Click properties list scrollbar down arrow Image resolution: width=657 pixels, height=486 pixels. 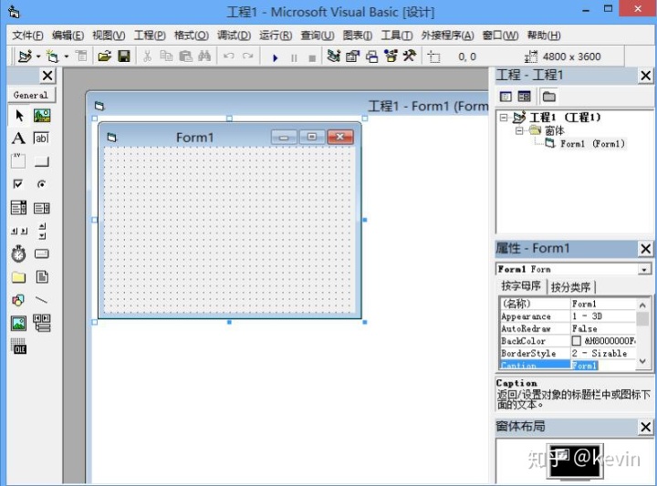click(642, 362)
